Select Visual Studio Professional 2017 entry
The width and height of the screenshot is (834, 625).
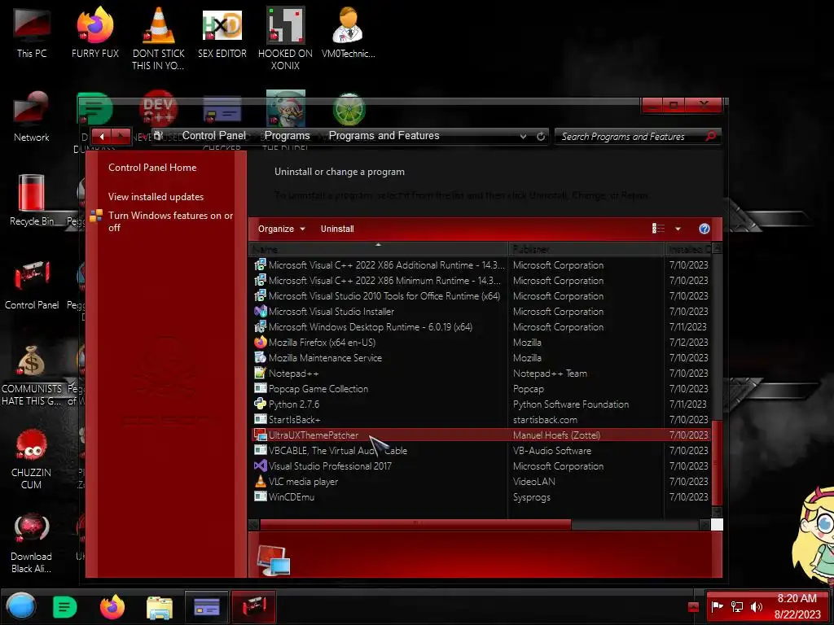[x=481, y=465]
